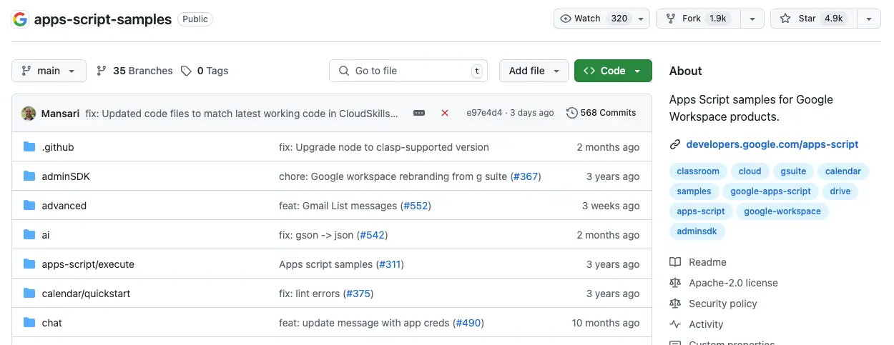Viewport: 894px width, 345px height.
Task: Click the ai folder icon
Action: [x=29, y=235]
